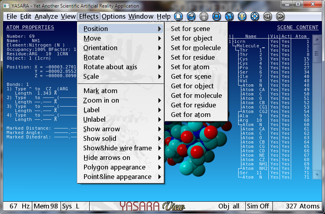Expand the Zoom in on submenu
325x214 pixels.
tap(121, 100)
